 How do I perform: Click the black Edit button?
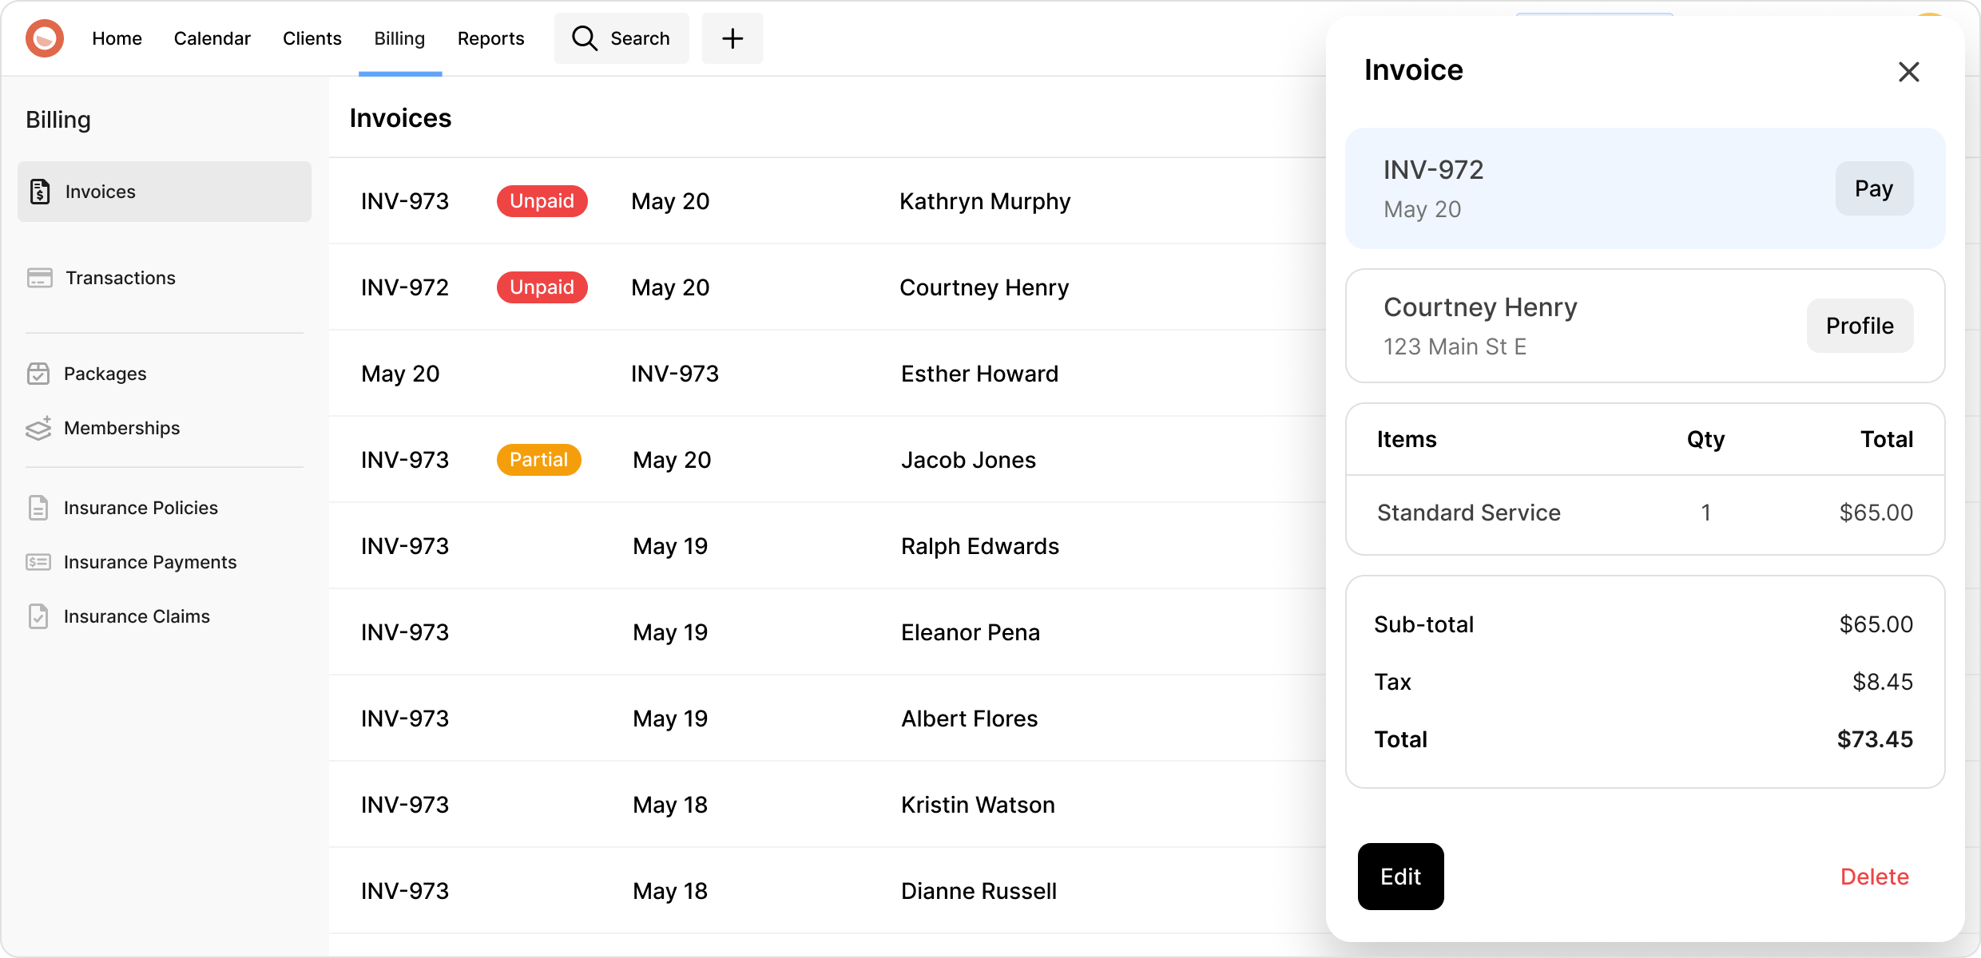point(1400,877)
